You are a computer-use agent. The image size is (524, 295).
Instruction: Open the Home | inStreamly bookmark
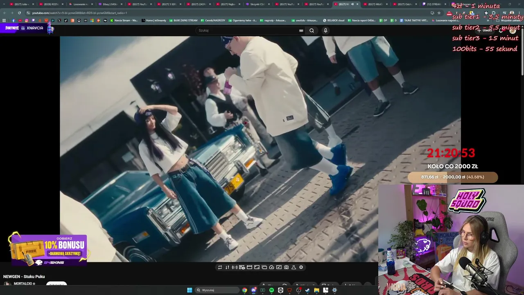click(x=154, y=20)
